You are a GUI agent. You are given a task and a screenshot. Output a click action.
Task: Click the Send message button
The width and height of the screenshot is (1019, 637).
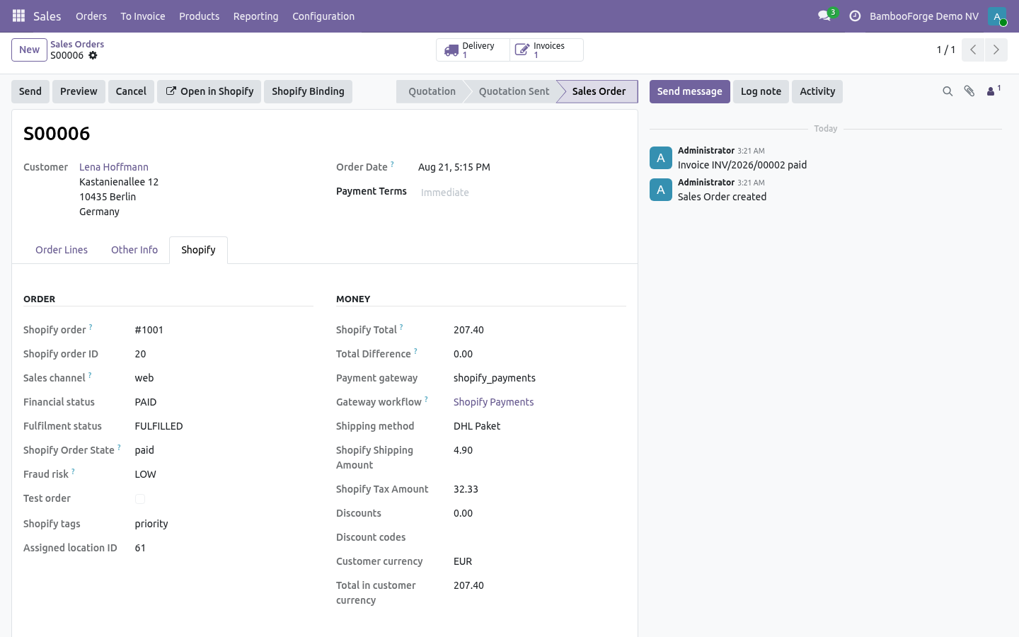[690, 91]
